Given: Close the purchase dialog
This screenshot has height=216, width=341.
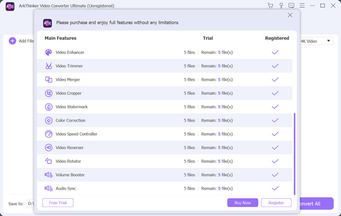Looking at the screenshot, I should (x=290, y=15).
